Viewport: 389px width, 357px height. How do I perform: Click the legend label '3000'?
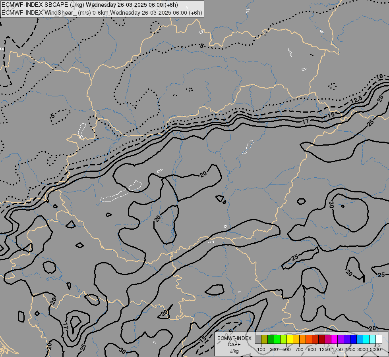[363, 349]
